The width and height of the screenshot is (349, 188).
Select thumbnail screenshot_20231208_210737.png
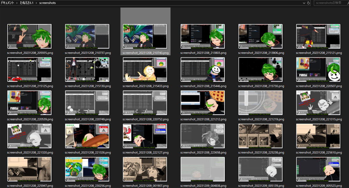tap(87, 36)
